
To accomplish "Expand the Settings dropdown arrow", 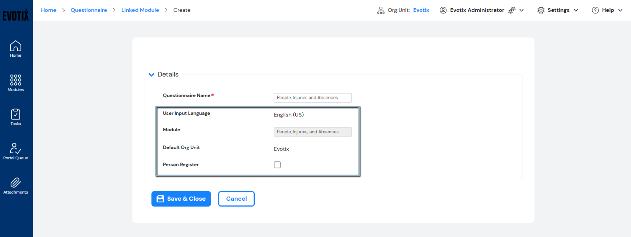I will [x=576, y=10].
